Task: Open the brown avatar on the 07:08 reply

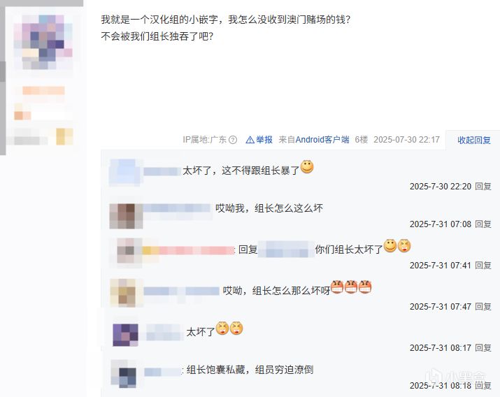Action: [x=126, y=216]
